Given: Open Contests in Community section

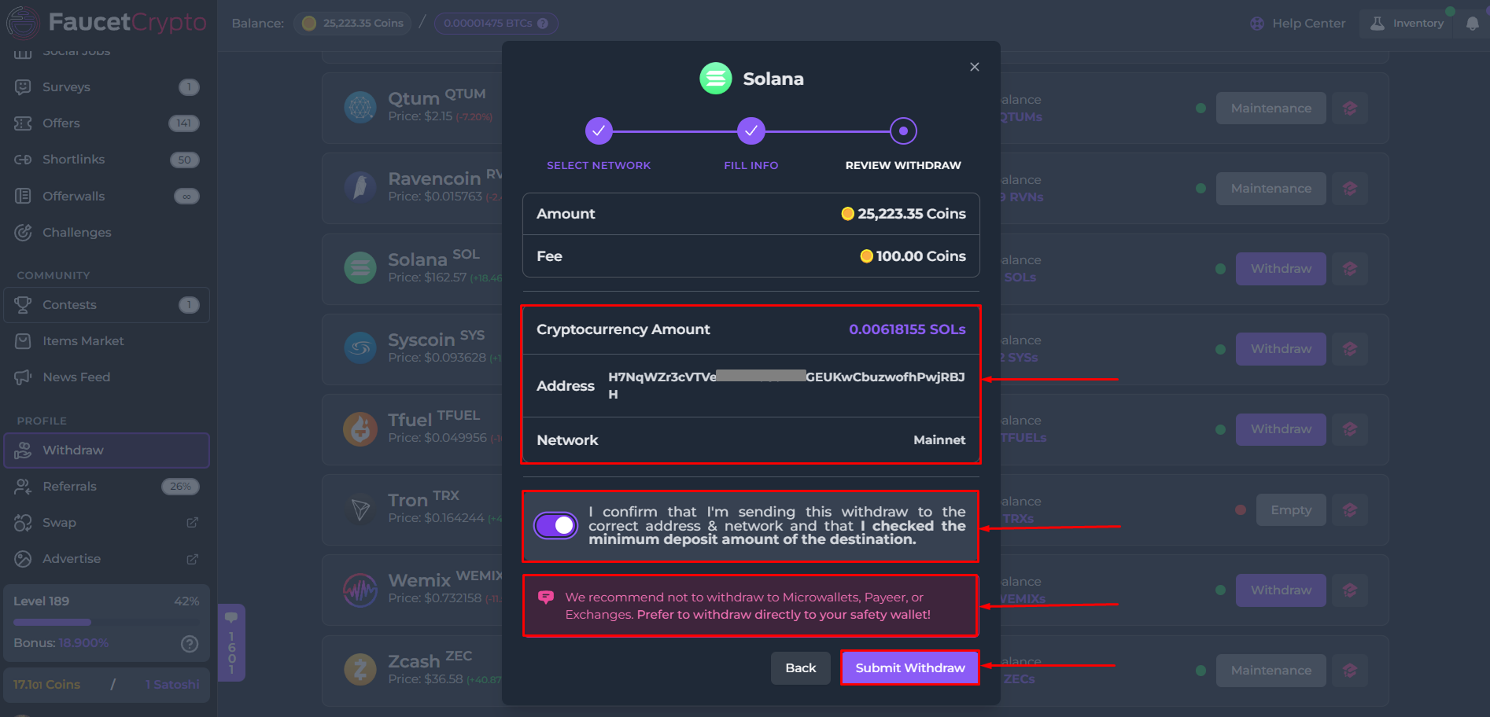Looking at the screenshot, I should click(106, 305).
